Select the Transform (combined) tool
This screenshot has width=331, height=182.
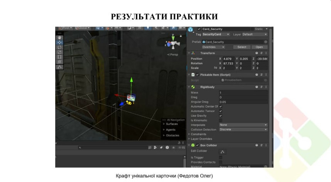[59, 62]
